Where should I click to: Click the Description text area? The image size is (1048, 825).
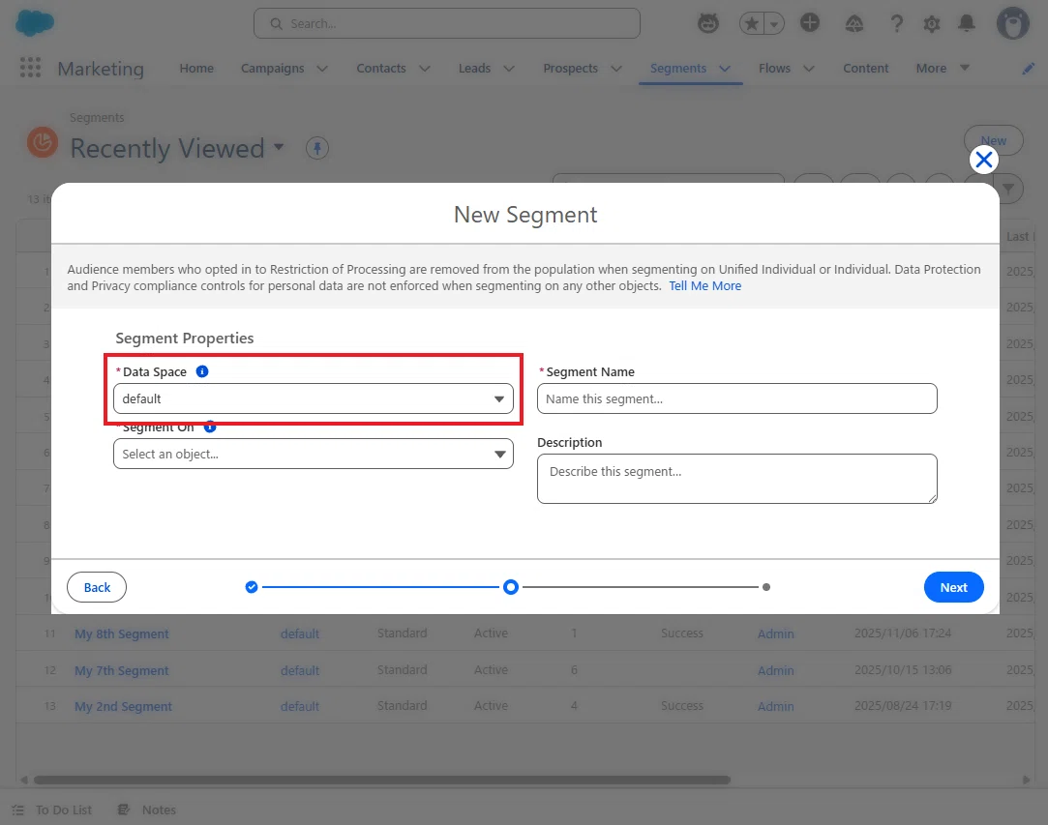coord(736,479)
